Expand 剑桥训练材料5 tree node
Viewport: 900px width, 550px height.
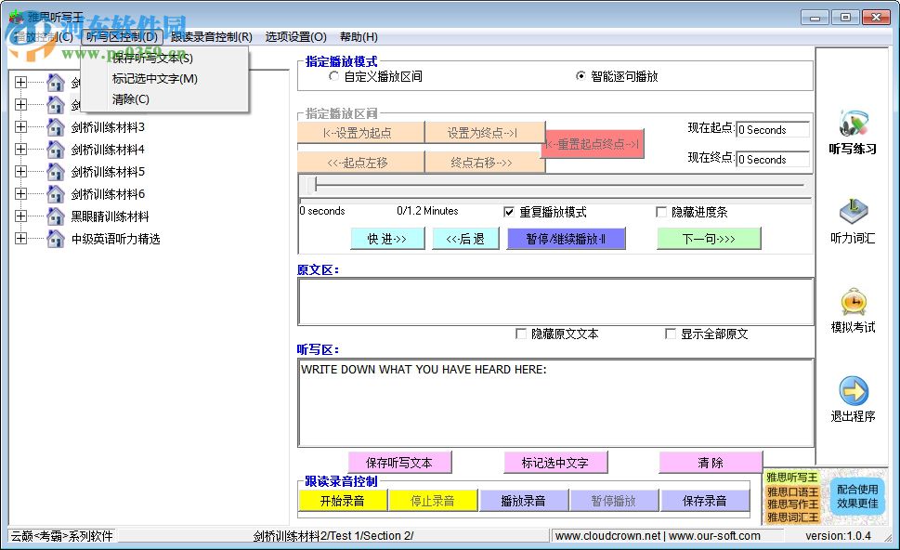[x=20, y=172]
